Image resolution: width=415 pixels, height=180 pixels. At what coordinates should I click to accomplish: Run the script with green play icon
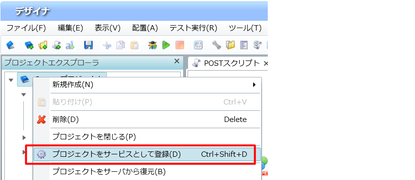(x=166, y=45)
